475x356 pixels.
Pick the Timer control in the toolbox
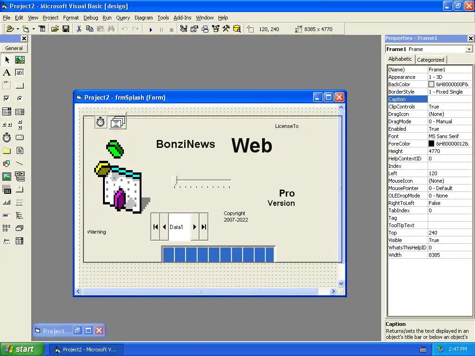click(7, 137)
